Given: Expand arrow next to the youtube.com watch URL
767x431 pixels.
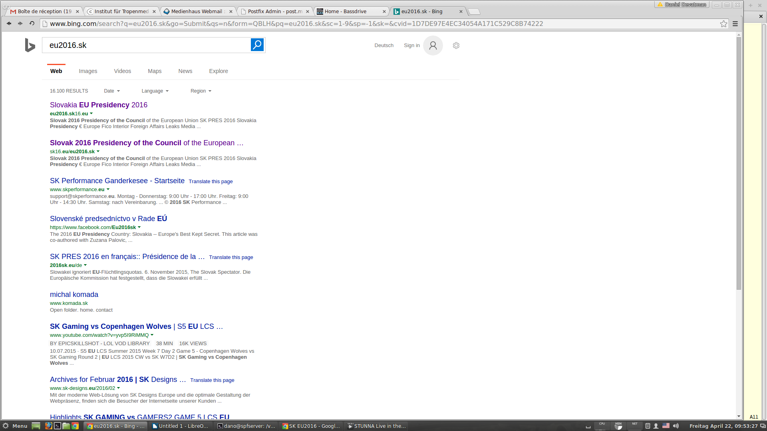Looking at the screenshot, I should pyautogui.click(x=152, y=335).
